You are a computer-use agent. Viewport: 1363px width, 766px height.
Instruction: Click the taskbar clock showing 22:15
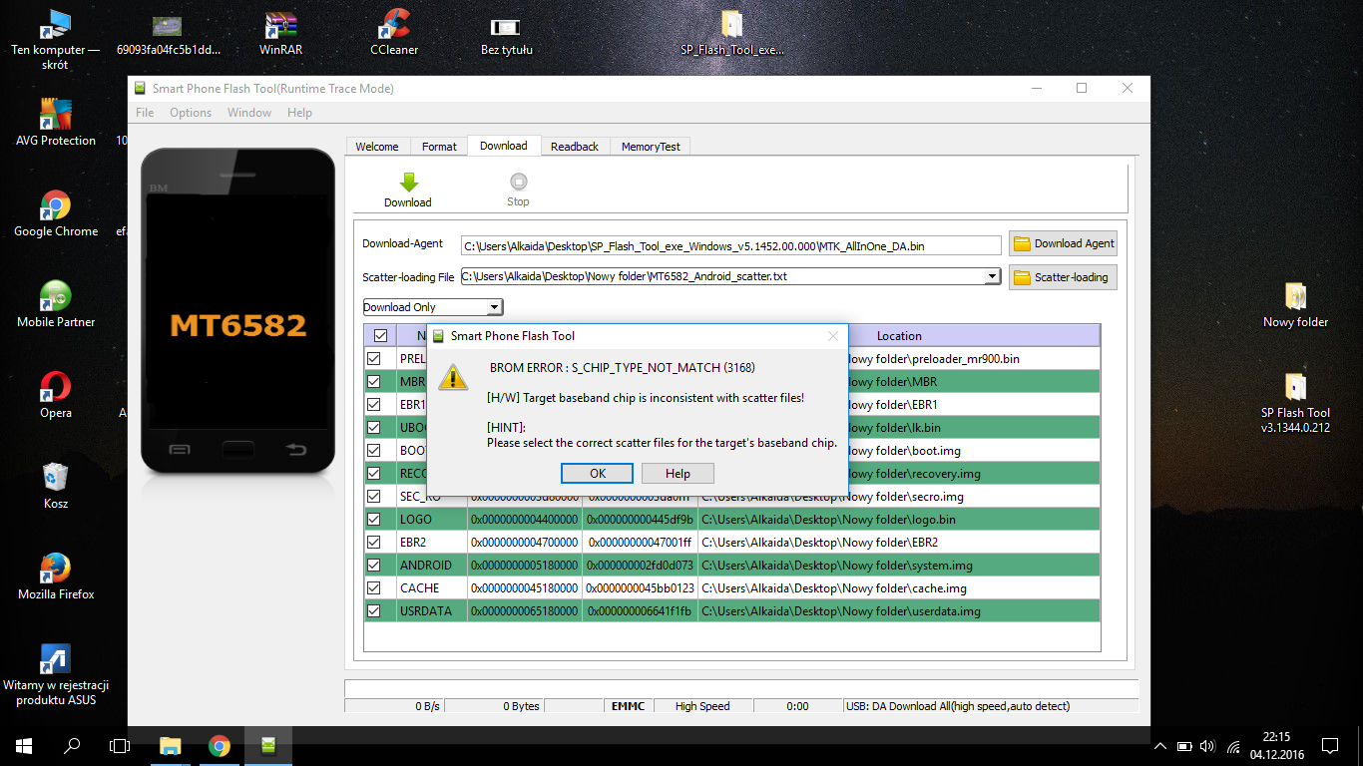[1275, 745]
